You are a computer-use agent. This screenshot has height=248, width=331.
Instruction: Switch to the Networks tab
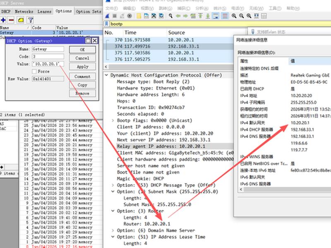point(24,12)
